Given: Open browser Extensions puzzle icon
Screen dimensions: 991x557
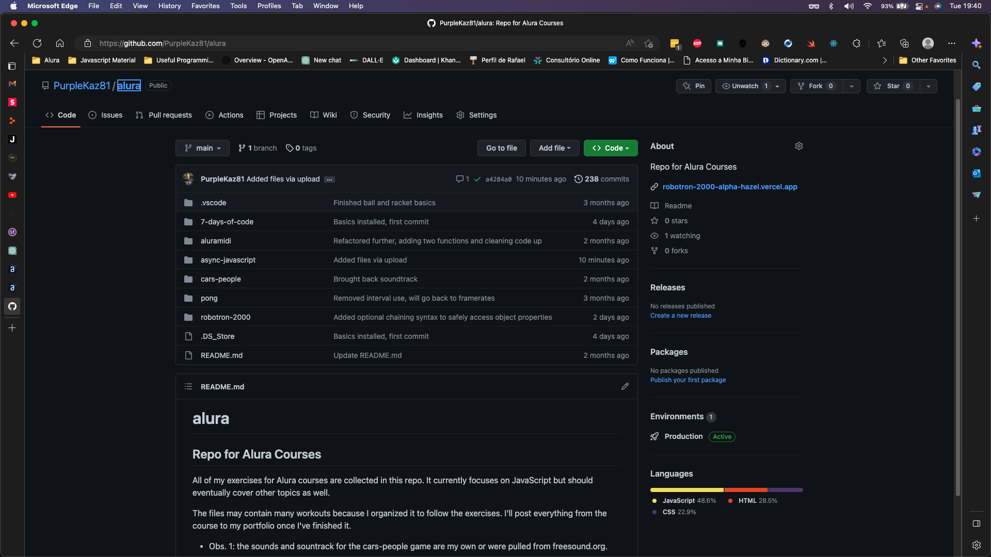Looking at the screenshot, I should [x=856, y=43].
